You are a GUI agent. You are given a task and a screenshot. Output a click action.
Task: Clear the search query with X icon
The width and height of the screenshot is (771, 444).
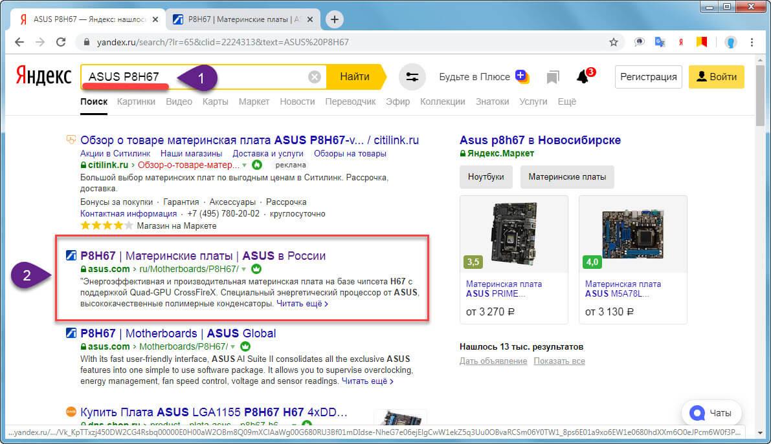314,77
